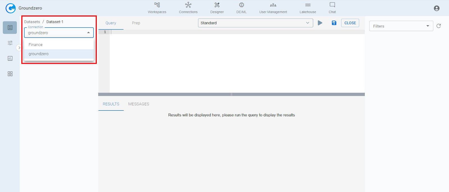The width and height of the screenshot is (449, 192).
Task: Save the dataset using the floppy icon
Action: pos(334,23)
